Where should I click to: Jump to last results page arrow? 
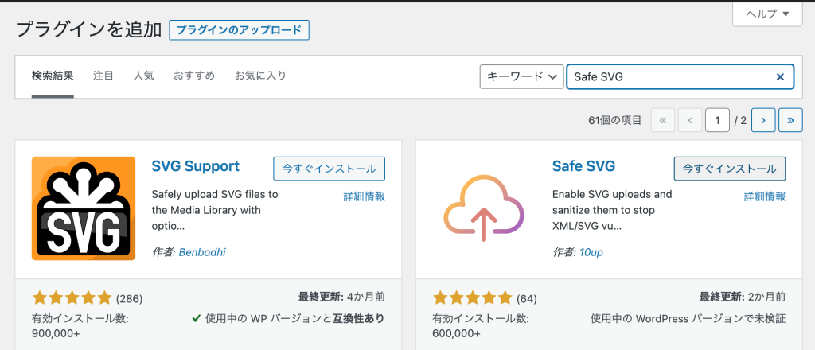pyautogui.click(x=790, y=120)
